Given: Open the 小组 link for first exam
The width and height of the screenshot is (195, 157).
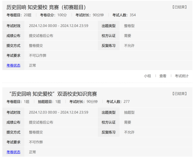Looking at the screenshot, I should point(147,76).
